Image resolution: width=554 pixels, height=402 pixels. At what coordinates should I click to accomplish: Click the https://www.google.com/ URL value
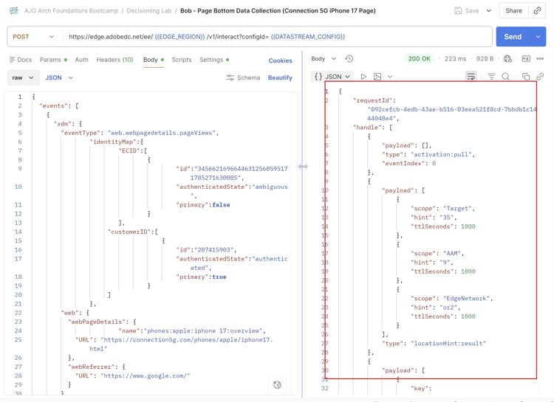coord(146,376)
